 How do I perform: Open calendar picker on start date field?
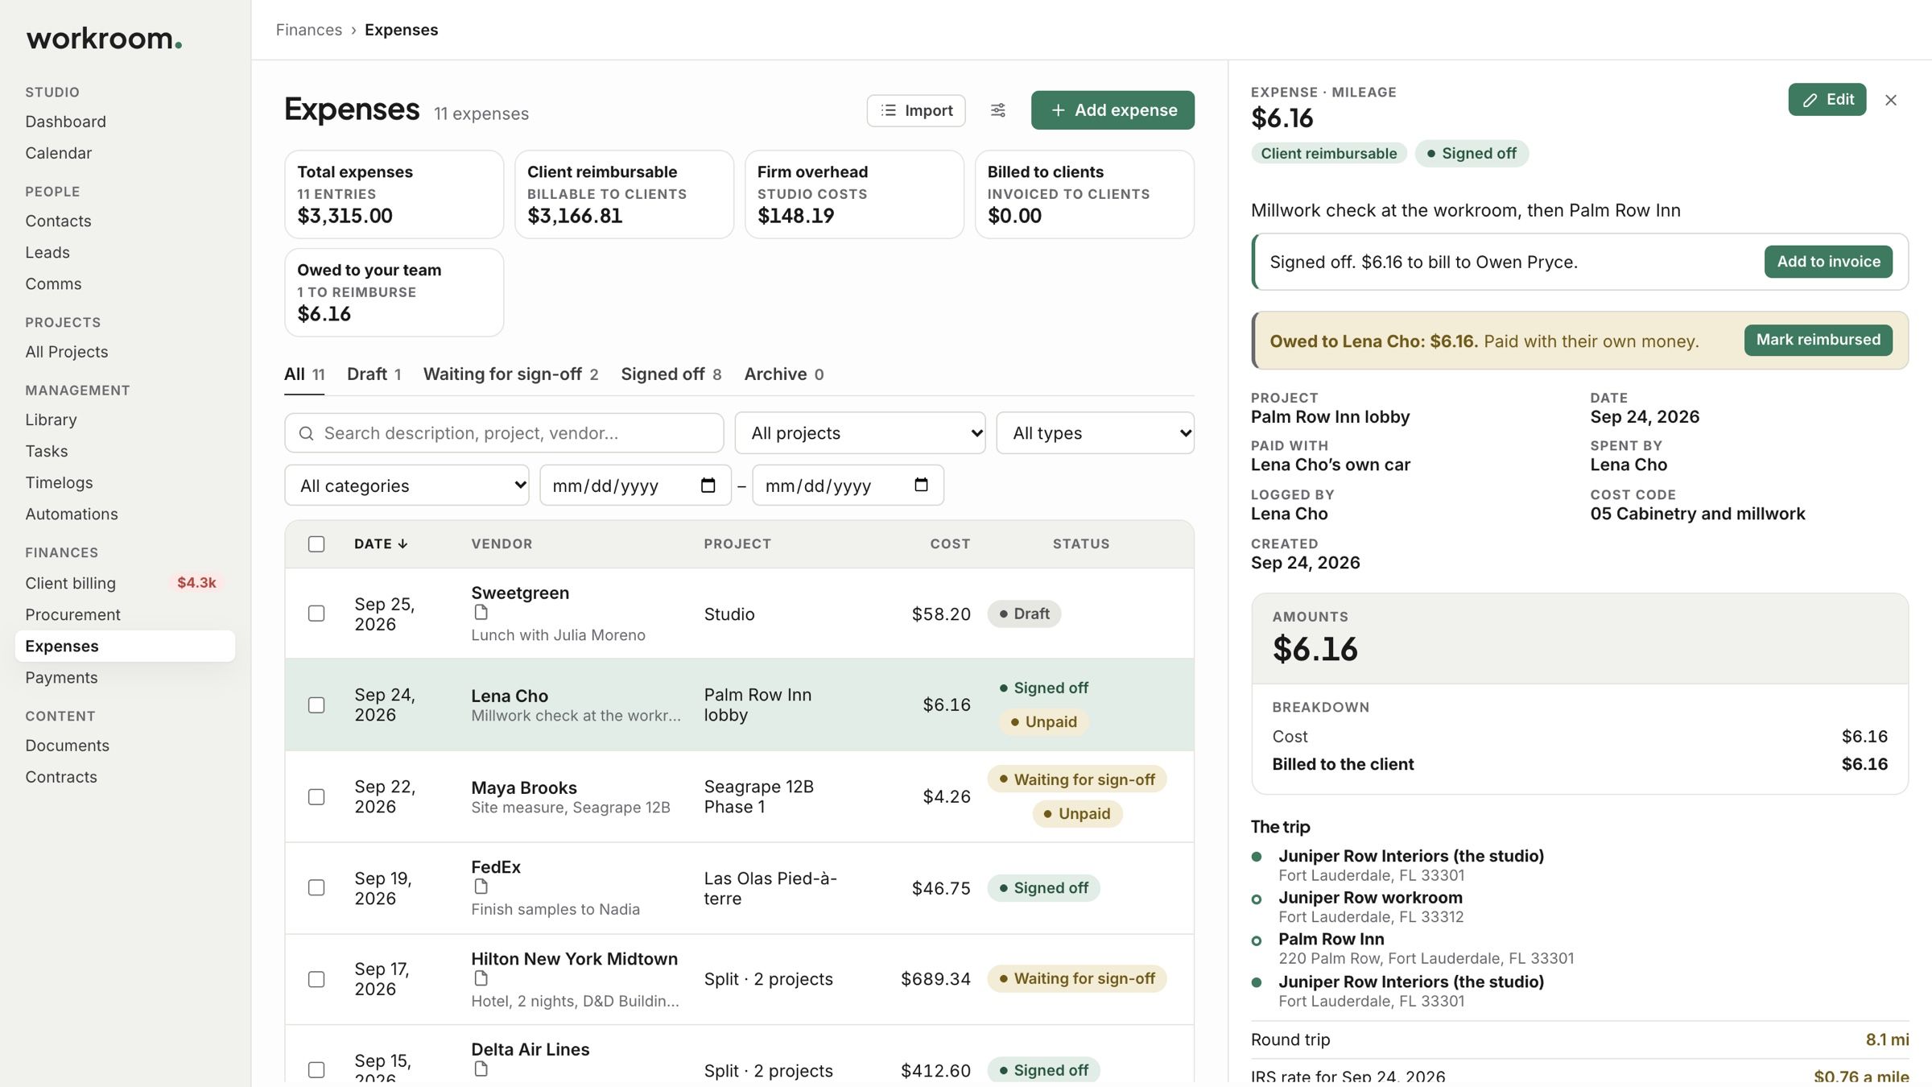pyautogui.click(x=708, y=485)
